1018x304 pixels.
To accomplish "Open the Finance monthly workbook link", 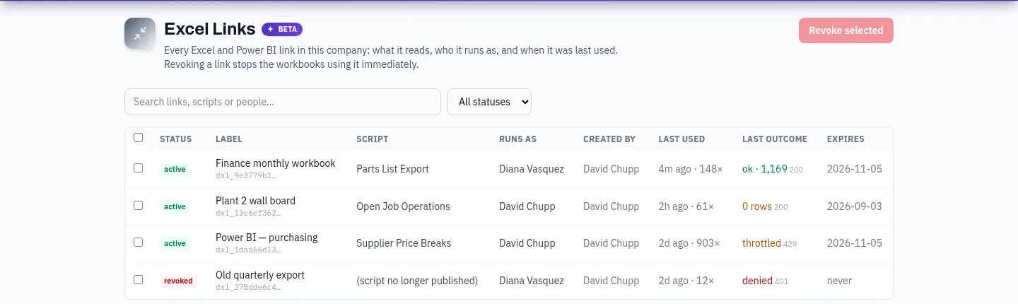I will (276, 163).
